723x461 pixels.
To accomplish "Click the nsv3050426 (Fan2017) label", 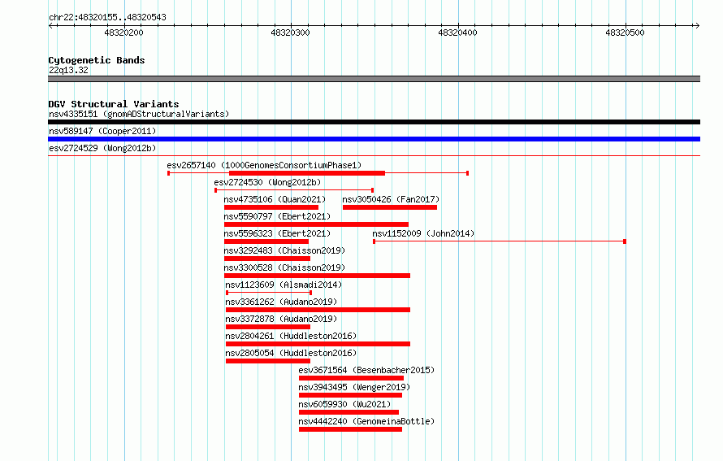I will tap(391, 199).
